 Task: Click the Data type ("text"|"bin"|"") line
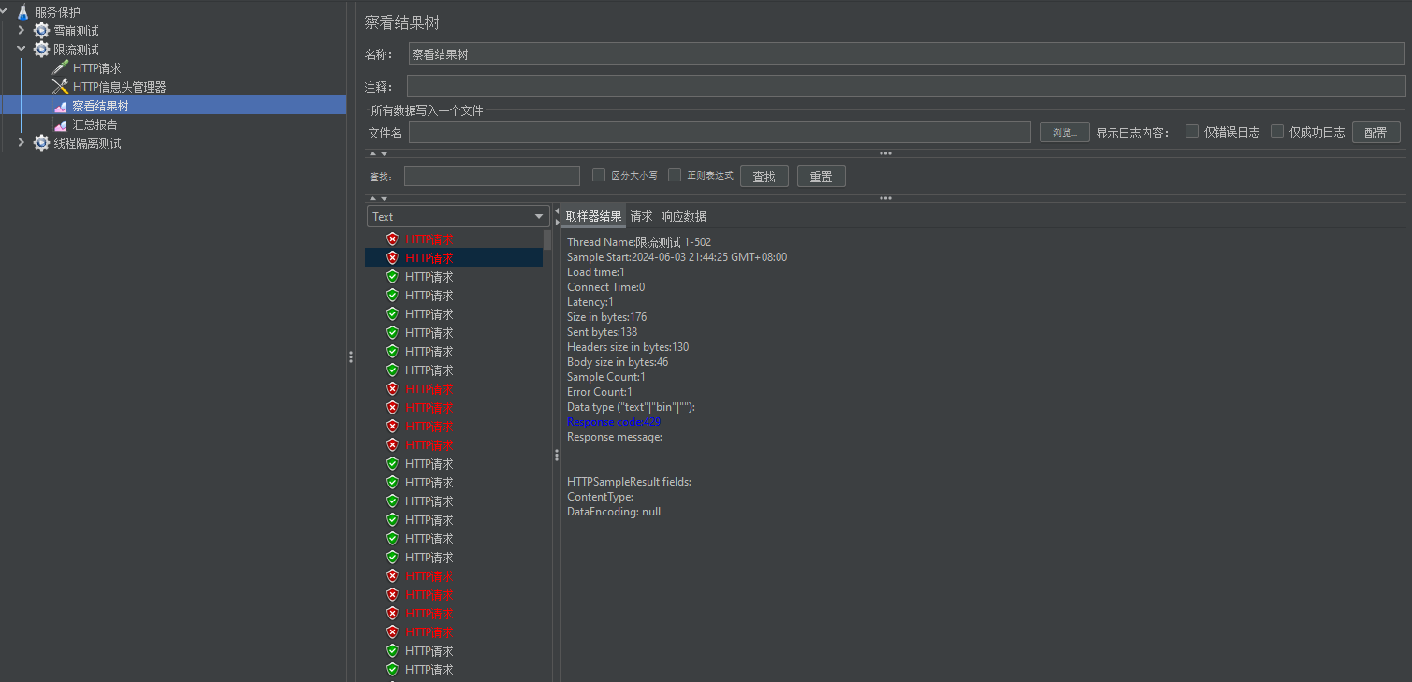631,407
